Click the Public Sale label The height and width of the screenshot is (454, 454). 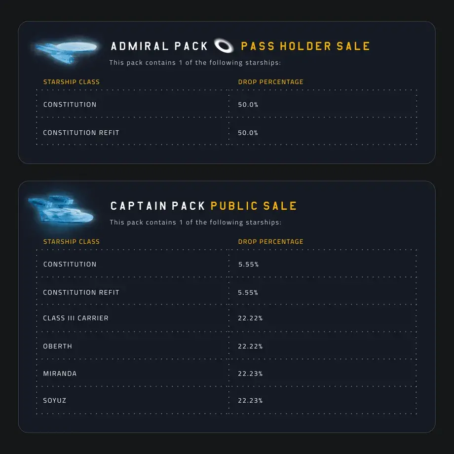pyautogui.click(x=254, y=206)
